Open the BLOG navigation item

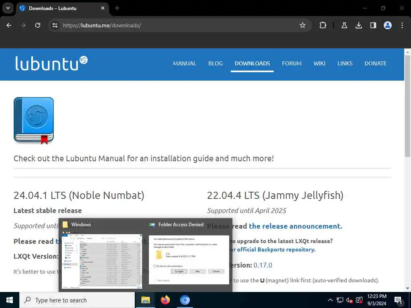[216, 63]
